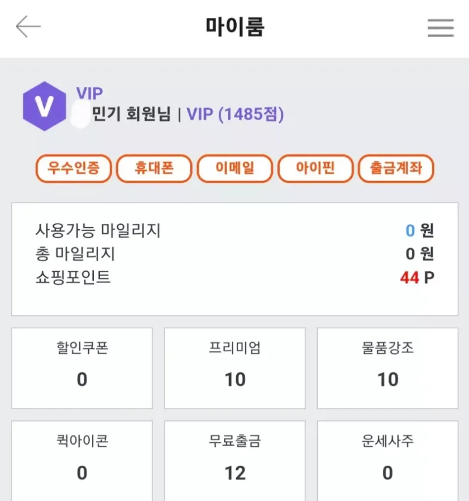Tap the 사용가능 마일리지 amount
This screenshot has height=501, width=469.
pos(419,230)
